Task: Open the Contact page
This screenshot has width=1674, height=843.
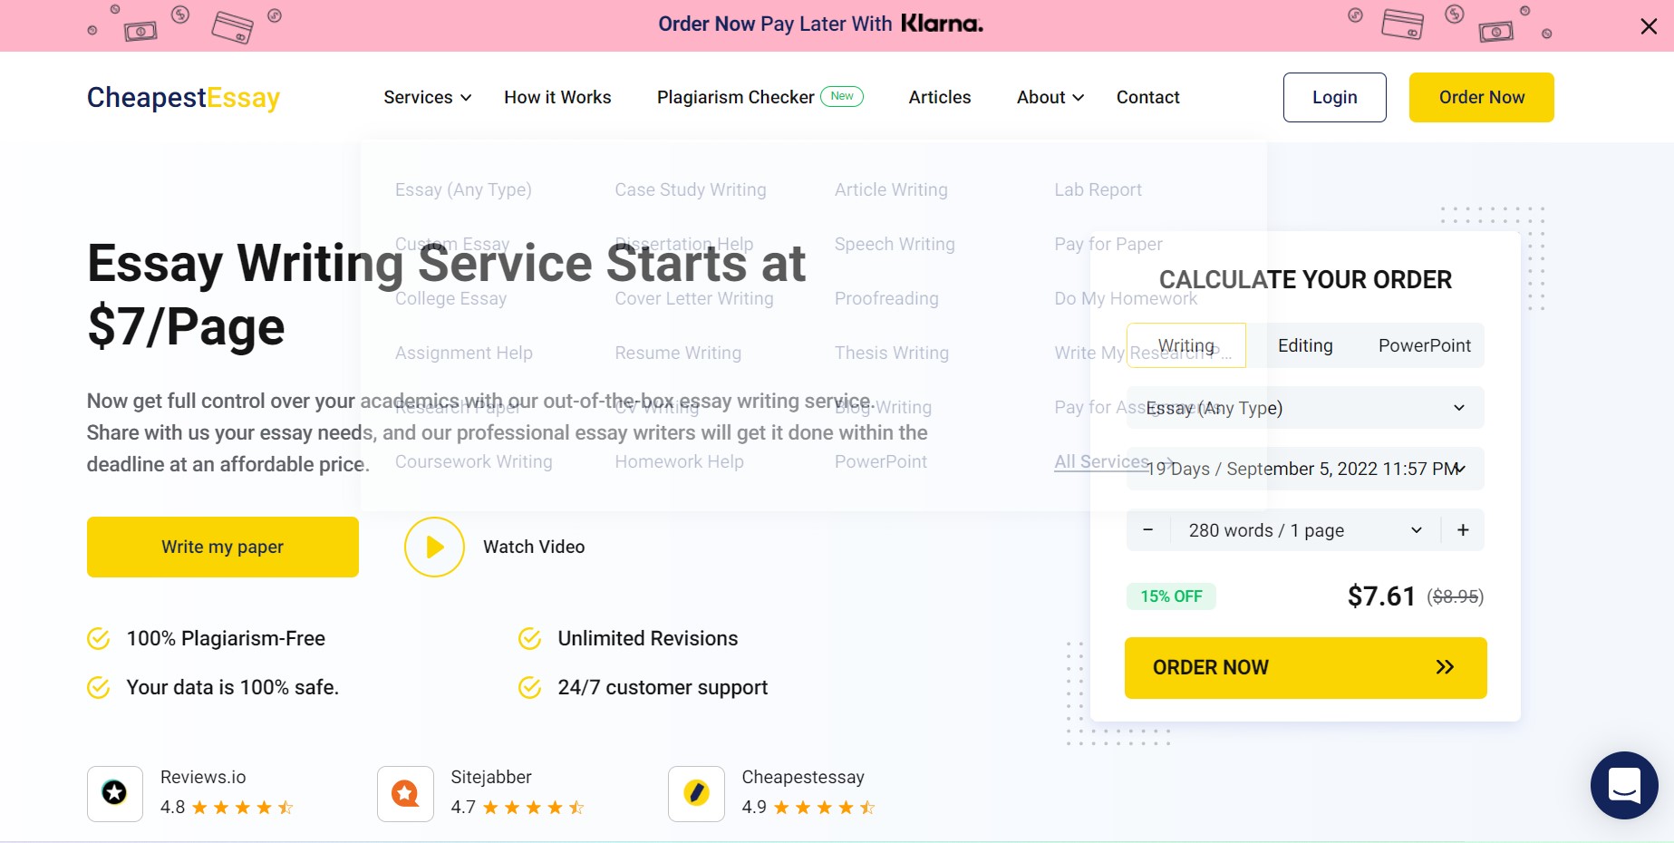Action: (1147, 97)
